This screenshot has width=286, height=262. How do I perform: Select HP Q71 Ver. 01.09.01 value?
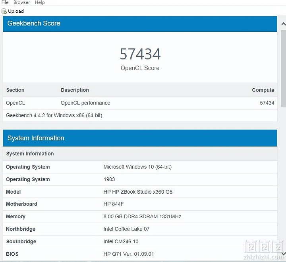click(x=129, y=254)
